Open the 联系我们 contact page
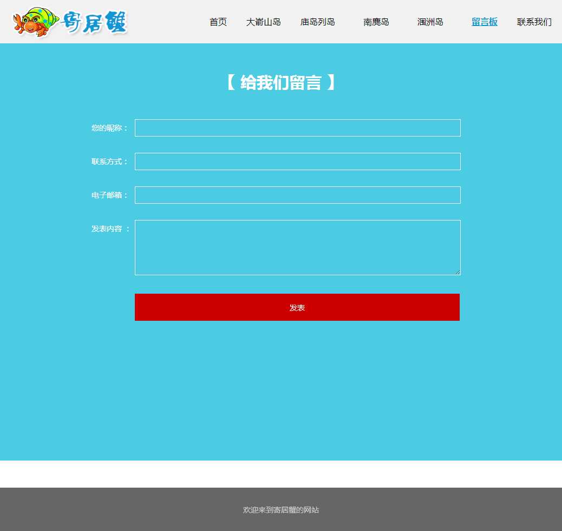562x531 pixels. (x=534, y=22)
